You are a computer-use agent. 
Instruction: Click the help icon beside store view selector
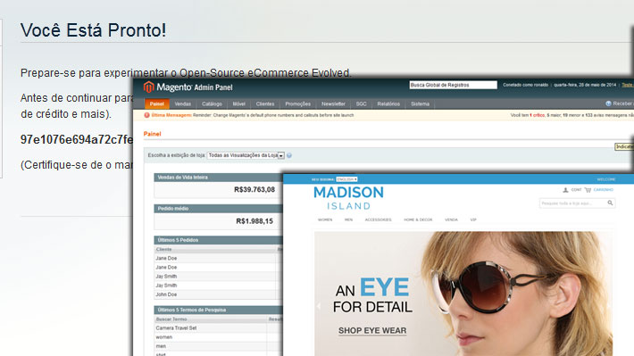coord(289,155)
